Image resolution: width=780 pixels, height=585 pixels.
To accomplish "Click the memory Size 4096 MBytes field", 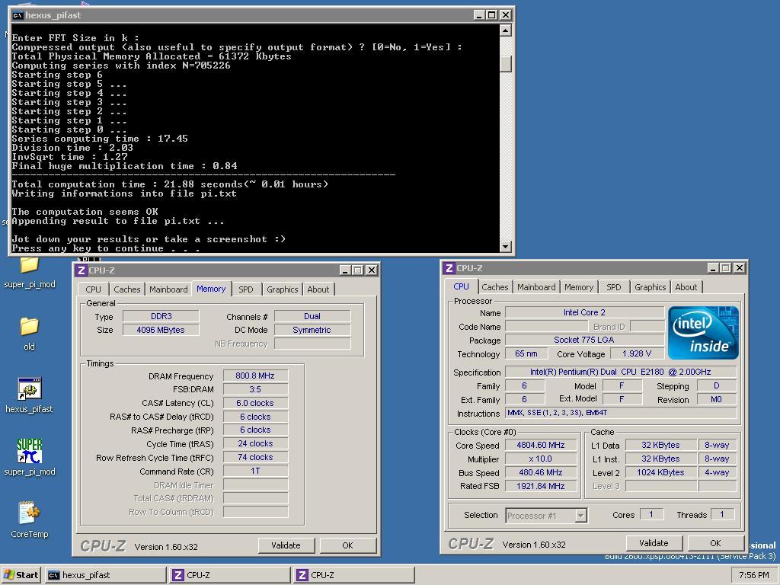I will 161,330.
